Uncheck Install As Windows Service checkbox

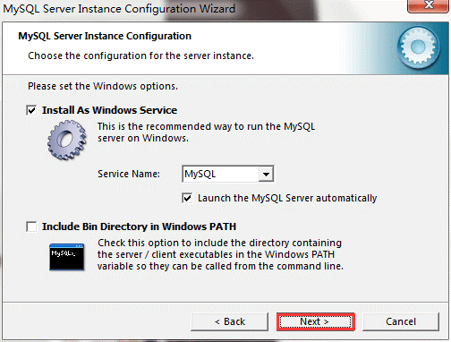click(31, 110)
